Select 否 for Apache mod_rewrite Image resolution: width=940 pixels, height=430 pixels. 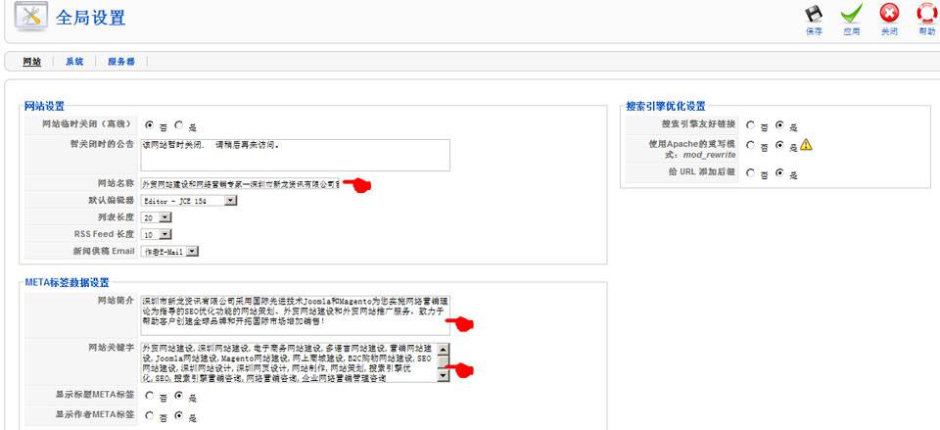[x=751, y=145]
